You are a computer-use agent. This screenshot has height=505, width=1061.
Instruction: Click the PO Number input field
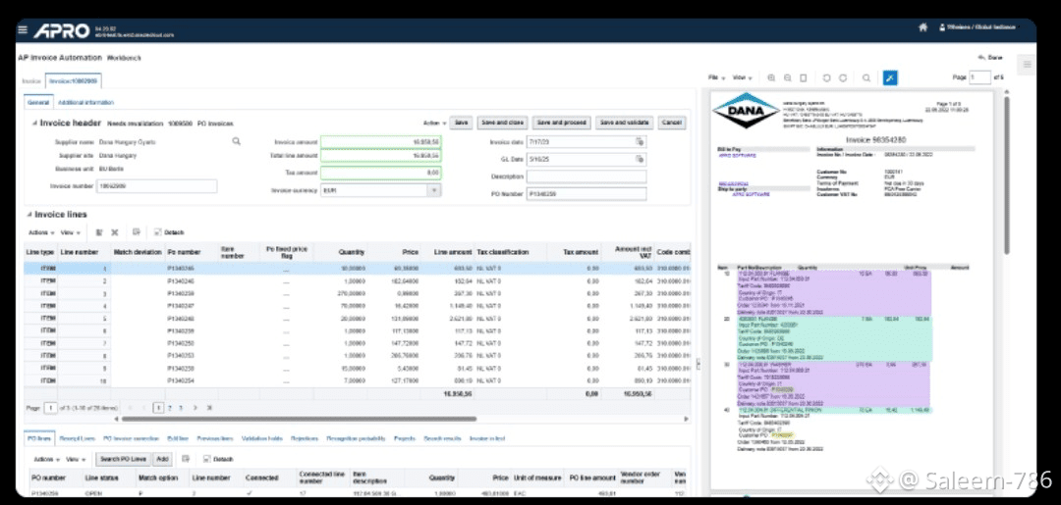point(586,193)
